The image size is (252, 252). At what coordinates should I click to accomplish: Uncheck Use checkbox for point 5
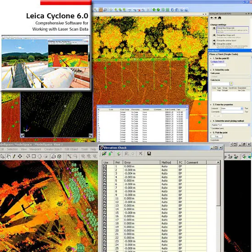[105, 181]
